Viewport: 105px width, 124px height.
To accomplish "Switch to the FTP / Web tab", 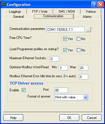I will coord(40,12).
